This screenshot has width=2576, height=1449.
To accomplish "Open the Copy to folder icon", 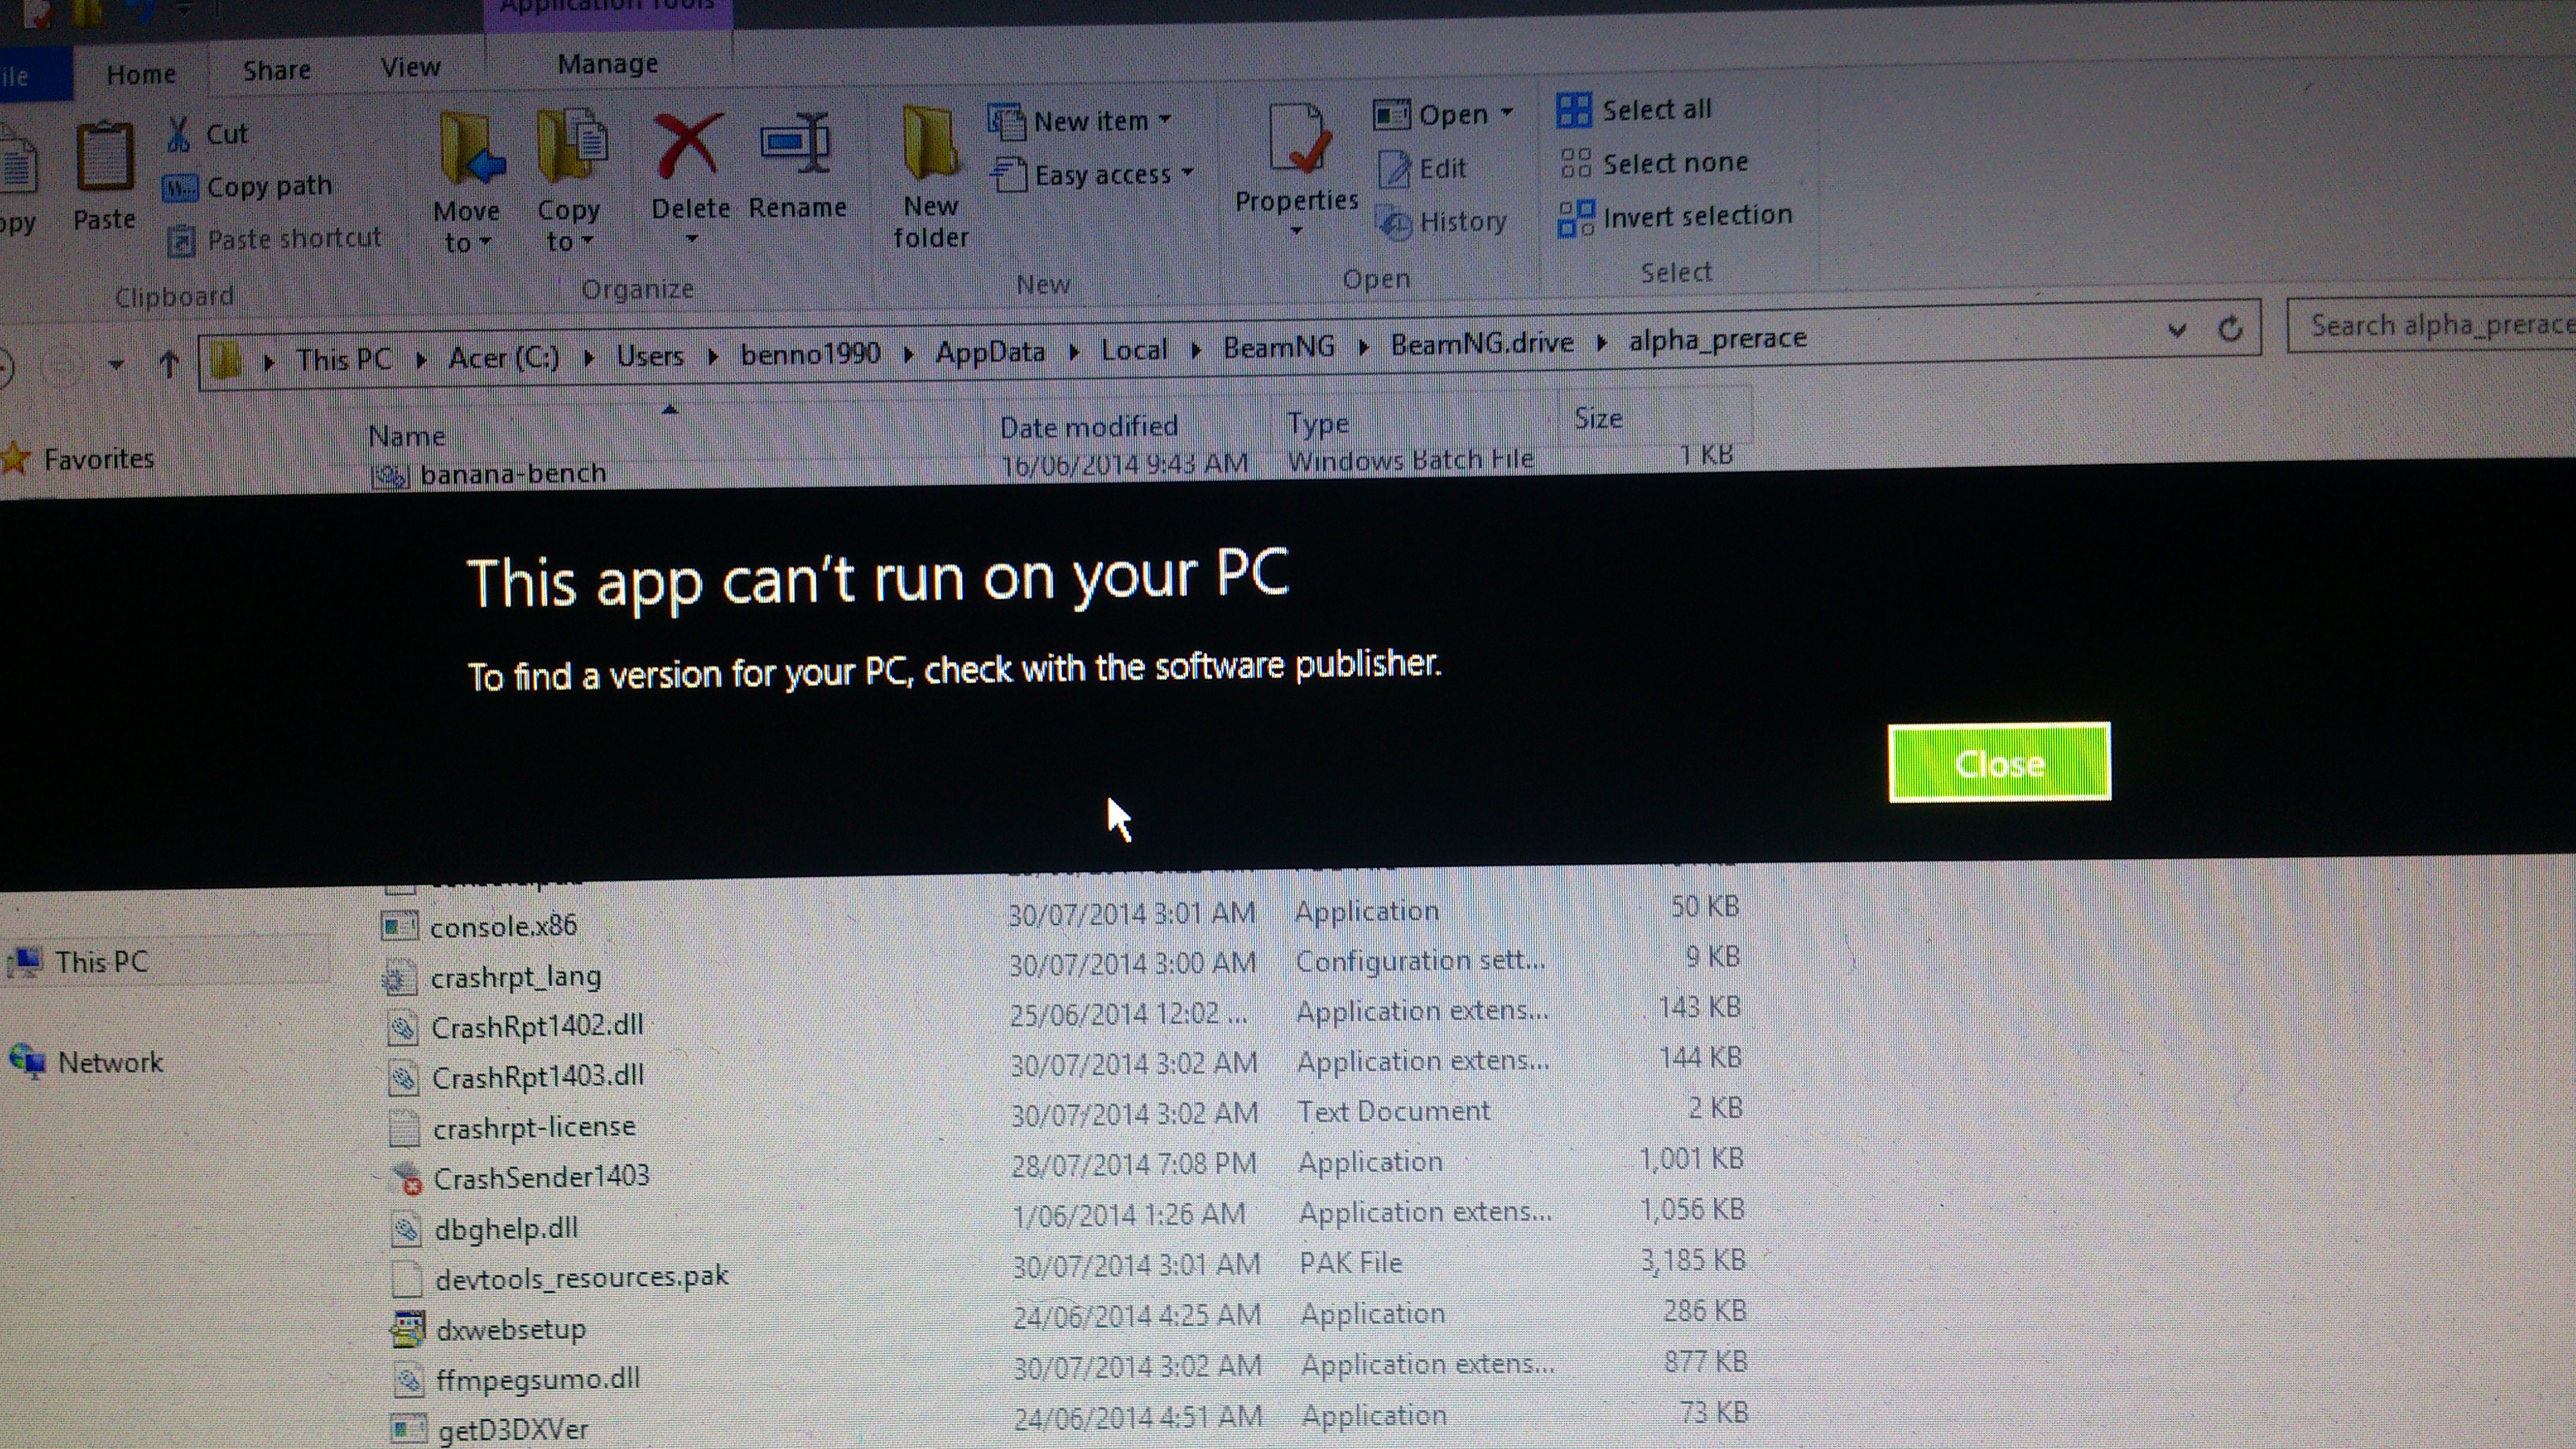I will 572,146.
